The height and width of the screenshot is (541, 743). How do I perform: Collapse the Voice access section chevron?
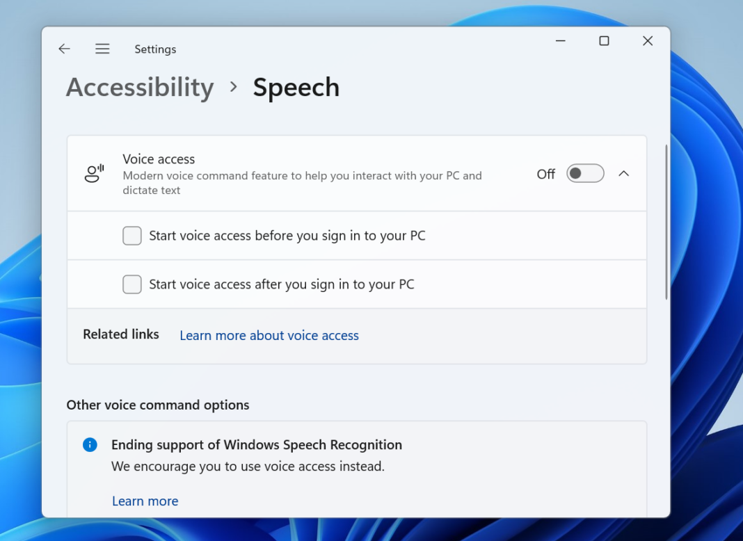click(624, 173)
